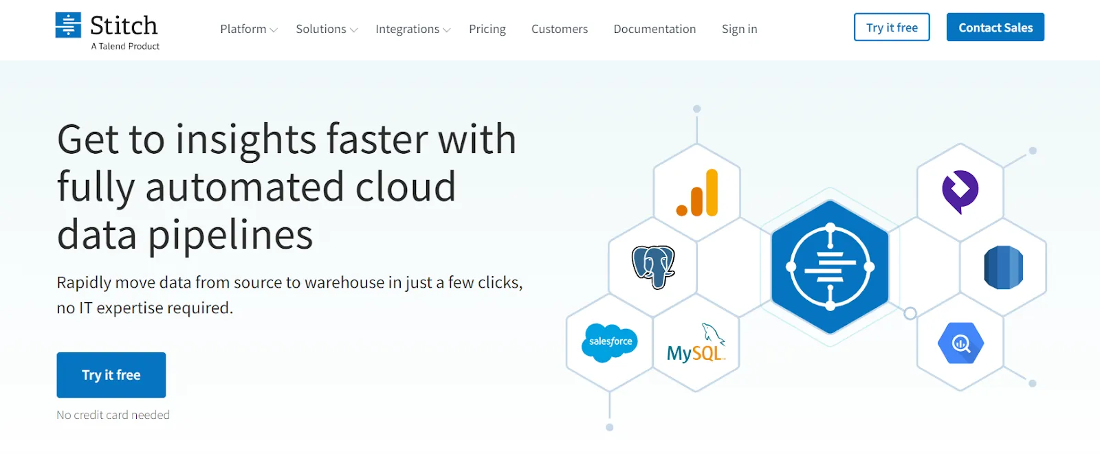The height and width of the screenshot is (454, 1100).
Task: Click the large blue Try it free button
Action: click(x=111, y=375)
